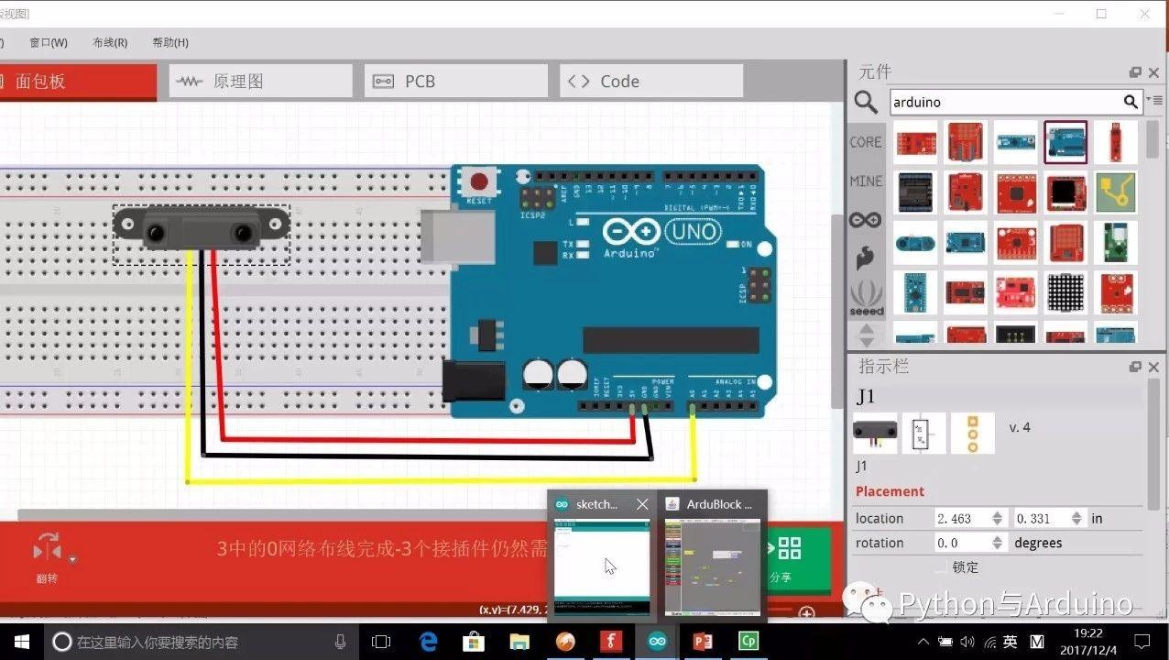Screen dimensions: 1169x660
Task: Select the highlighted Arduino Uno part thumbnail
Action: pyautogui.click(x=1066, y=142)
